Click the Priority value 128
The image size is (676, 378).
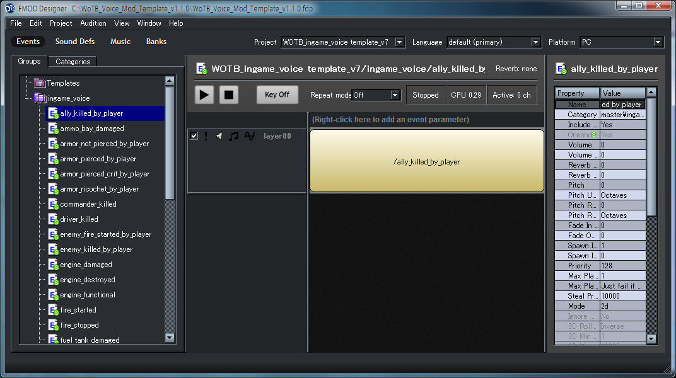tap(622, 266)
